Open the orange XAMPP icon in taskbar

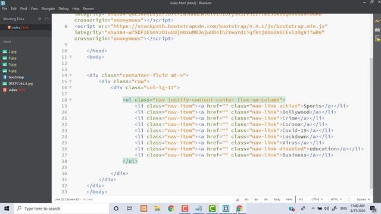pos(143,209)
